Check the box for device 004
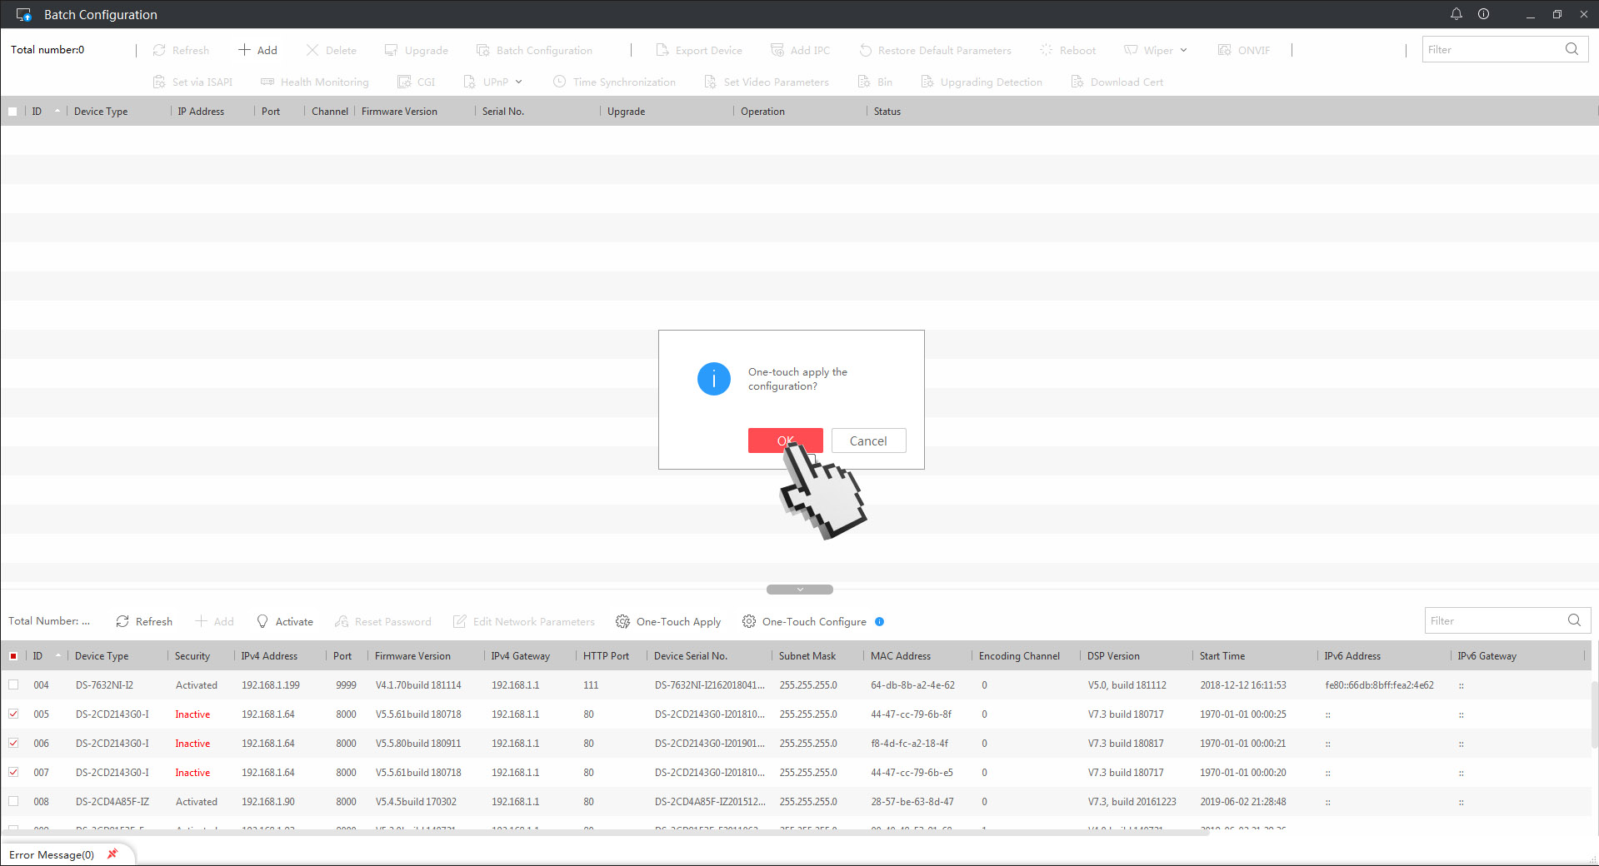 (13, 684)
